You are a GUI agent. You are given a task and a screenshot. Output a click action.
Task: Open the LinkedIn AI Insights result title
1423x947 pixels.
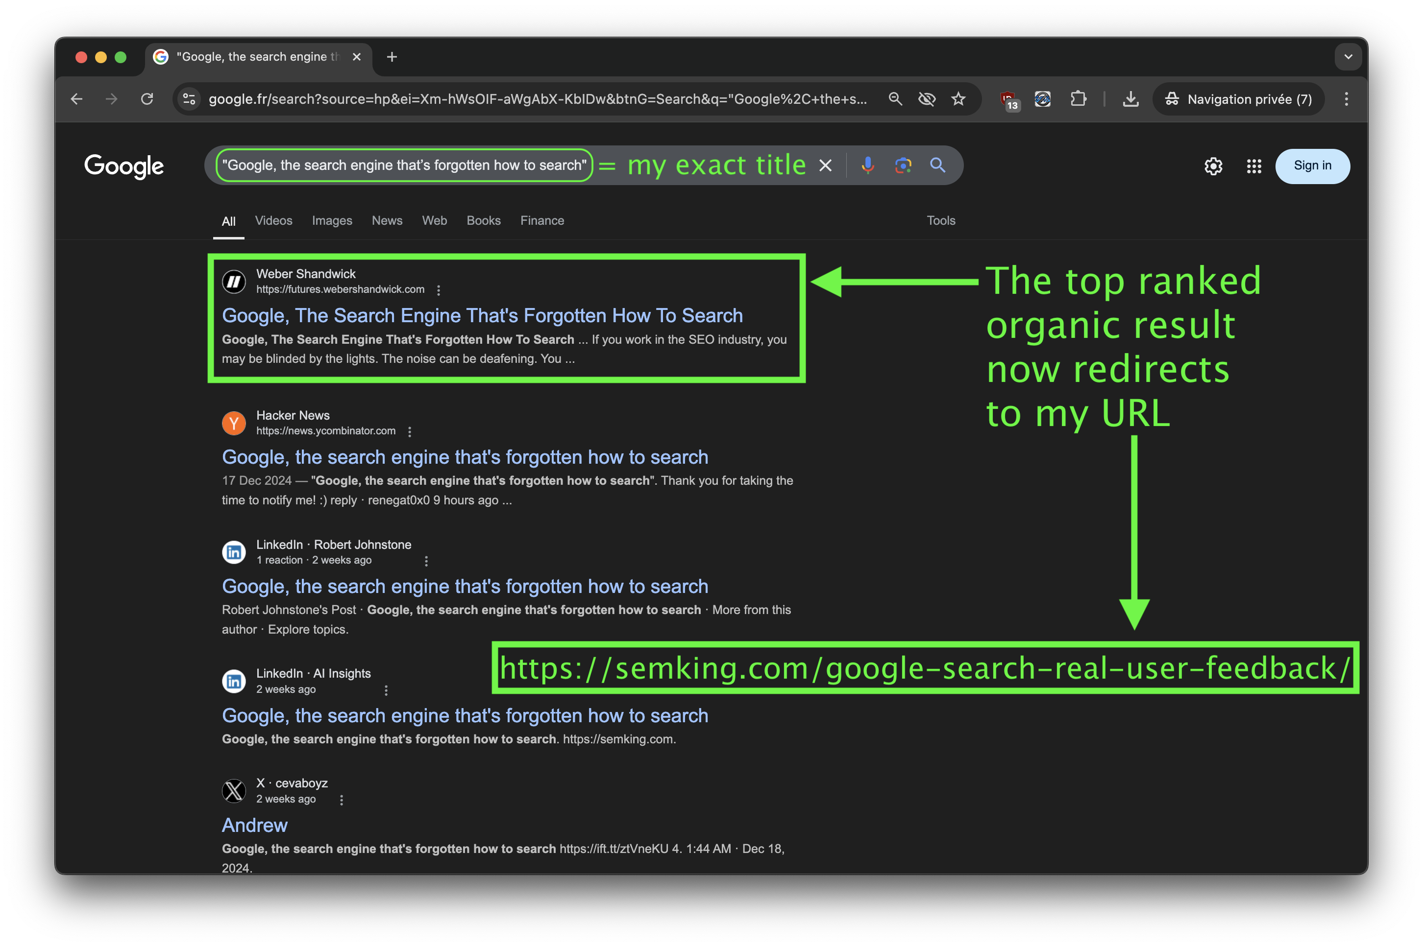(466, 716)
